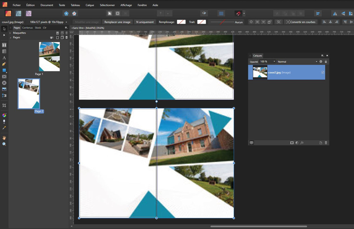Open the Tableau menu
The width and height of the screenshot is (354, 229).
[x=76, y=5]
